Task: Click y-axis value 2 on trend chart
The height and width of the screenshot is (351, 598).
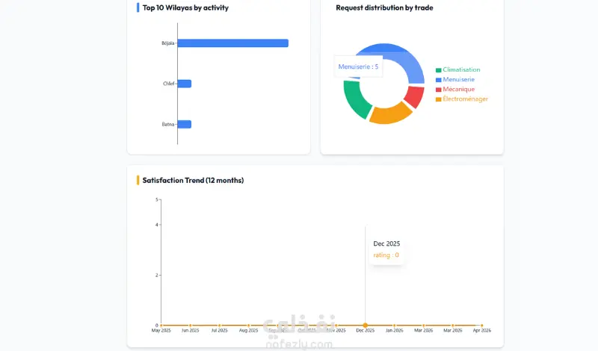Action: [x=157, y=275]
